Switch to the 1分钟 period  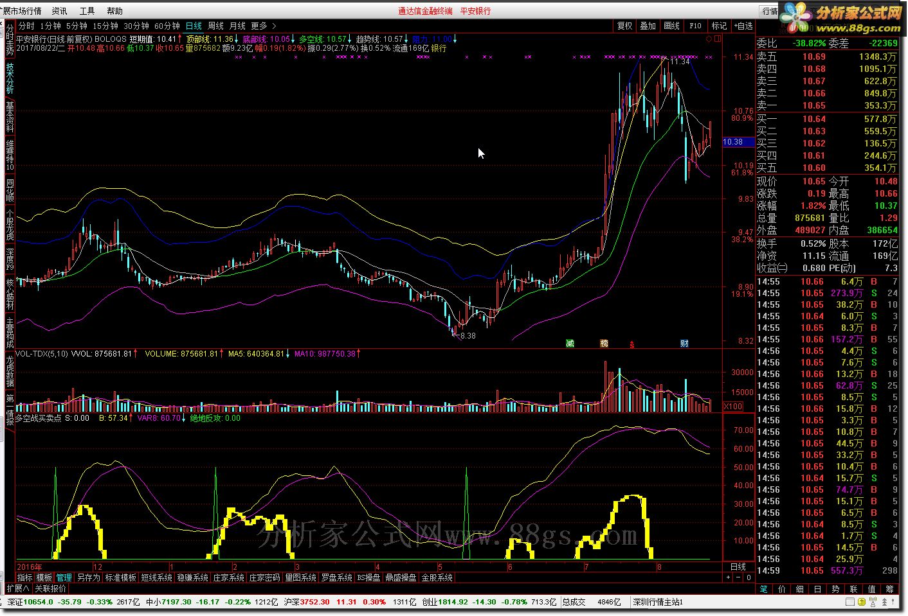tap(50, 26)
